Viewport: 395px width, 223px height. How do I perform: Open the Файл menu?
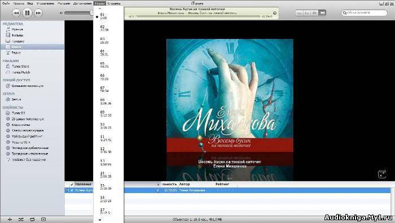click(x=6, y=3)
